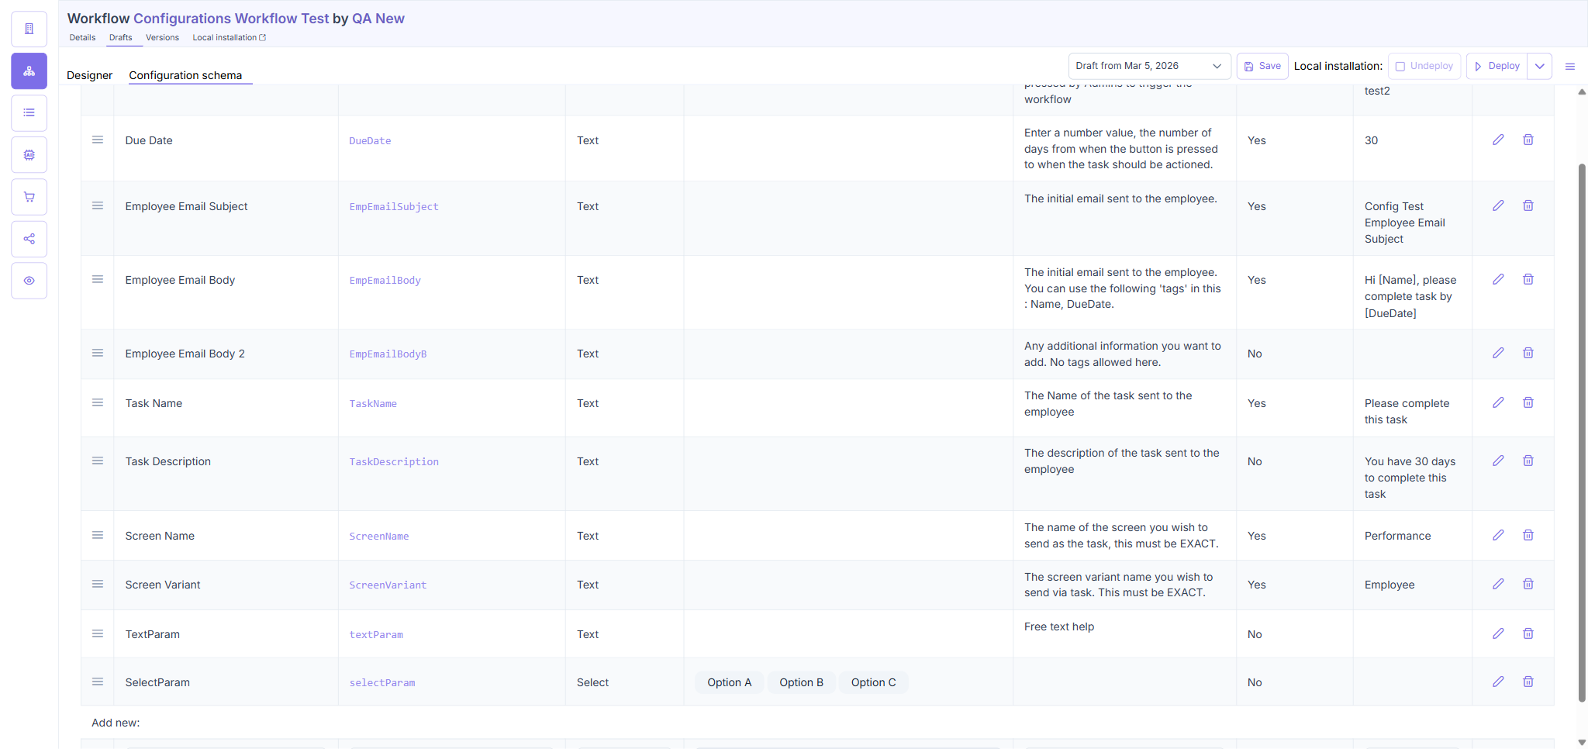Open the list icon in sidebar
This screenshot has width=1588, height=749.
[x=29, y=113]
